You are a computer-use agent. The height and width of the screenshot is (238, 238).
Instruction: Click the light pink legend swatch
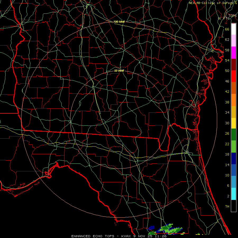click(x=234, y=40)
